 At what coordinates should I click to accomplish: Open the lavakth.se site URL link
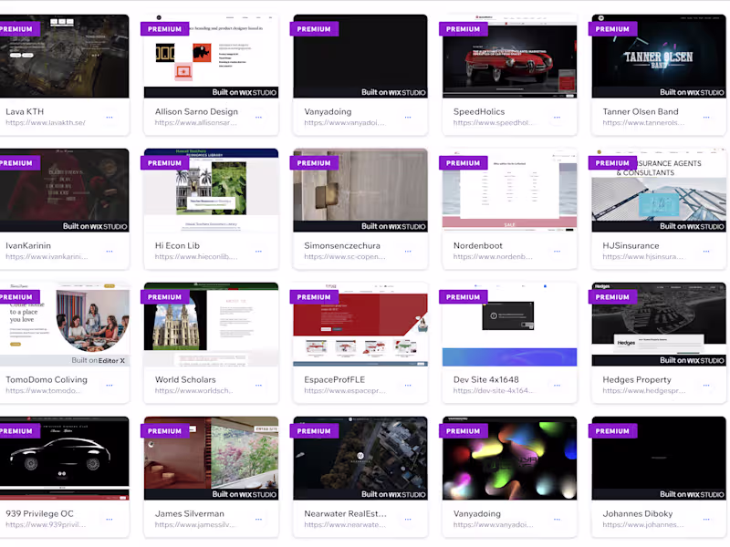[46, 123]
